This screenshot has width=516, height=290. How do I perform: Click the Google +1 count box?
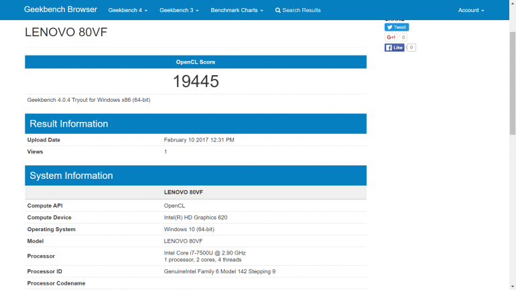coord(403,37)
